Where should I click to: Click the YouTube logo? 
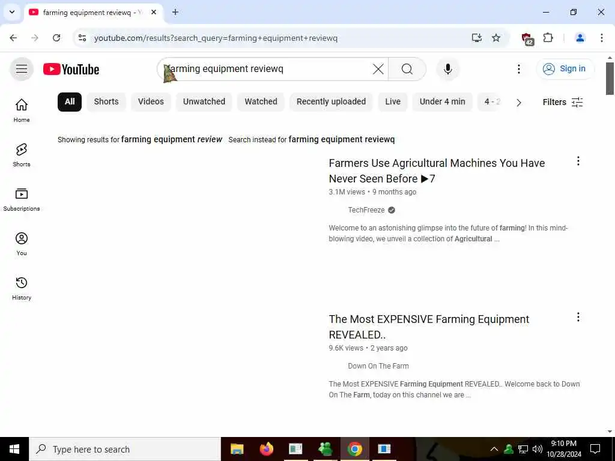[71, 70]
